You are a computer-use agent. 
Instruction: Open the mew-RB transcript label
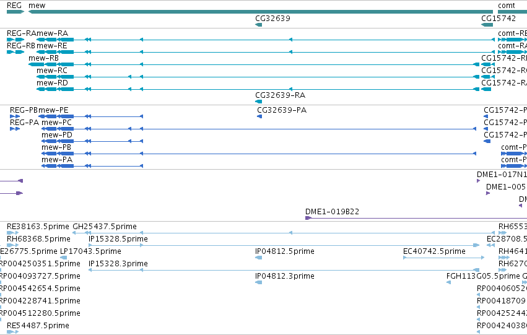(x=44, y=58)
